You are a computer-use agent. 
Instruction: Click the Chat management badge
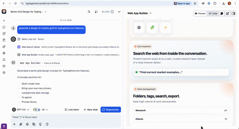click(x=145, y=89)
